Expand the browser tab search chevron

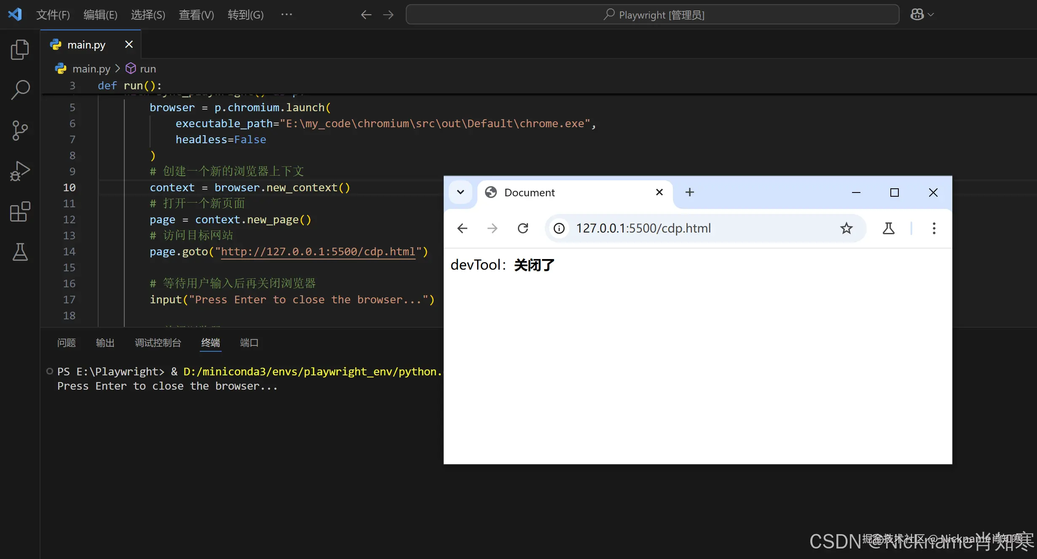tap(460, 193)
